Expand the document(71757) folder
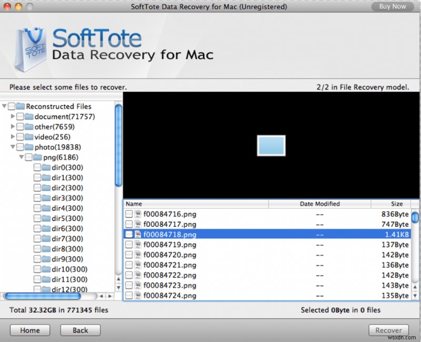Screen dimensions: 421x342 [13, 116]
